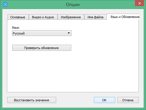Cancel changes with the Отмена button
Viewport: 146px width, 110px height.
click(x=128, y=100)
